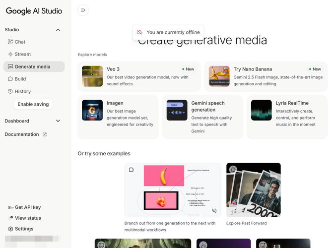This screenshot has height=248, width=335.
Task: Open the Explore Past Forward example thumbnail
Action: coord(253,190)
